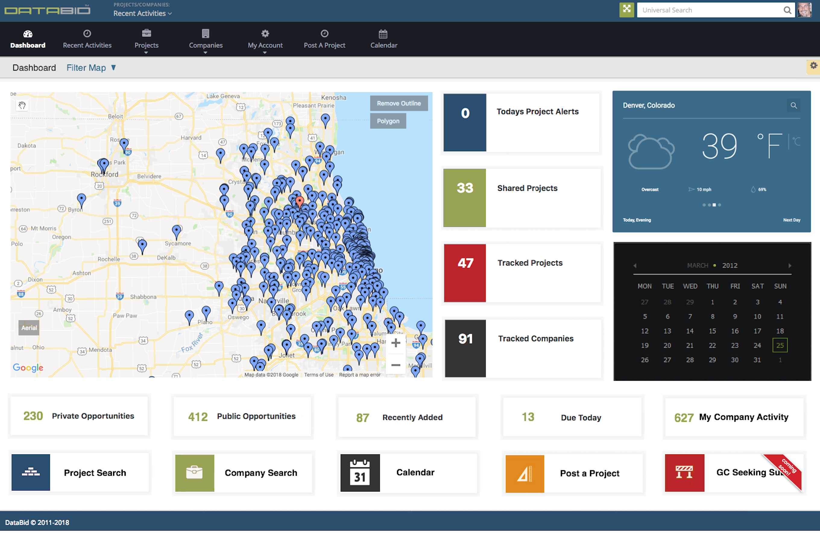This screenshot has height=533, width=820.
Task: Click the Aerial map toggle button
Action: (x=29, y=327)
